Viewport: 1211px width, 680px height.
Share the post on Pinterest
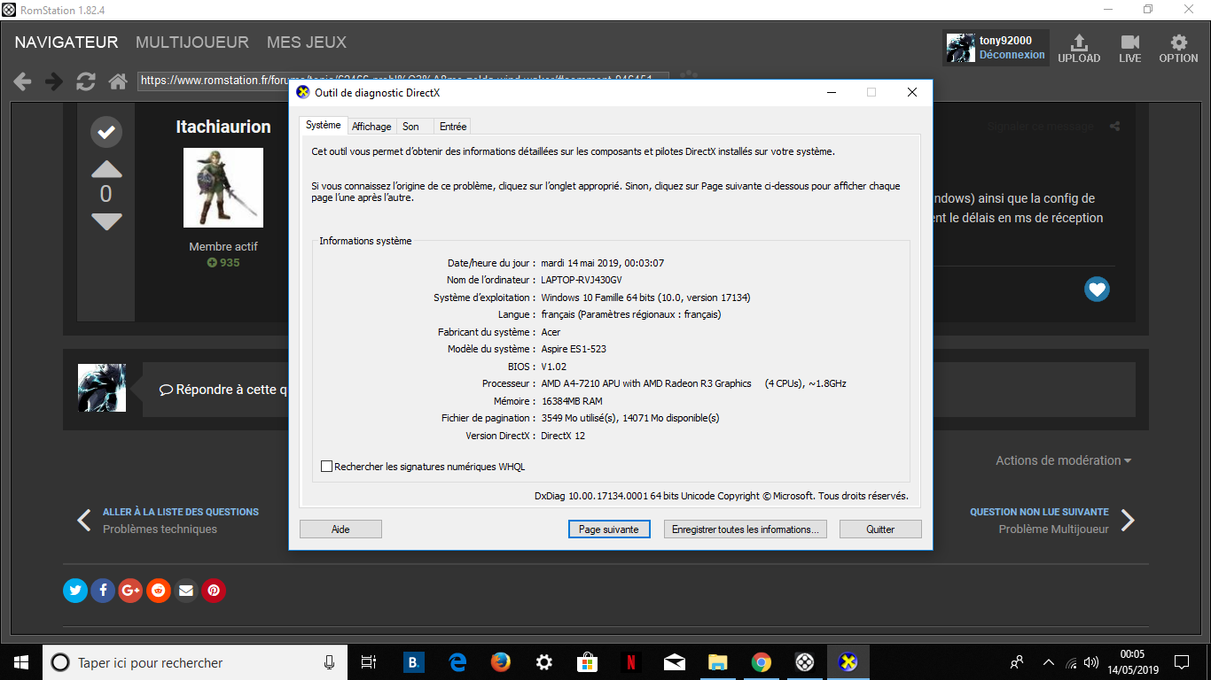point(214,591)
